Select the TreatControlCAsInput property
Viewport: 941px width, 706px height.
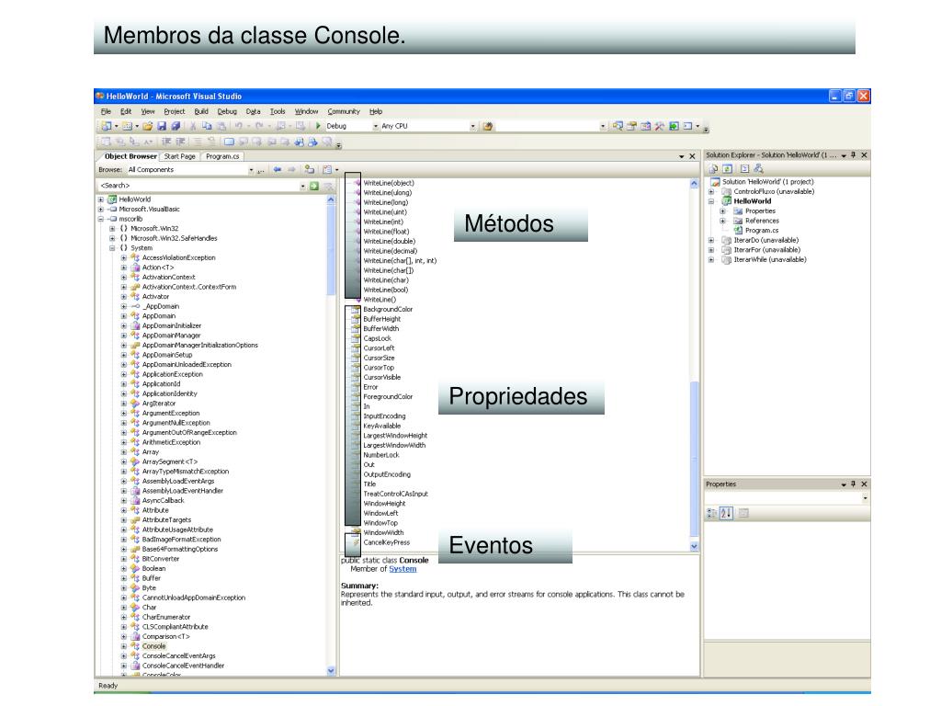point(395,494)
